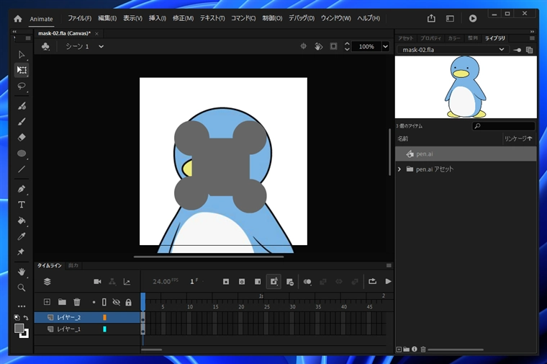Sort library by リンケージ column

click(518, 138)
